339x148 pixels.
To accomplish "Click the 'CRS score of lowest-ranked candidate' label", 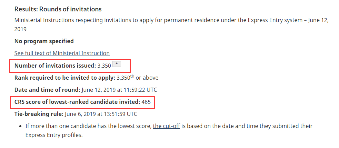I will (x=77, y=102).
